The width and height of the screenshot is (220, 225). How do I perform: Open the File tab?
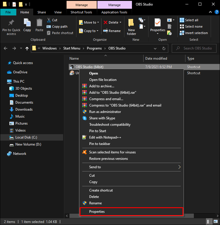(x=8, y=12)
